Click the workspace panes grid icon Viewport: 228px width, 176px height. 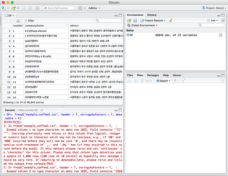80,8
